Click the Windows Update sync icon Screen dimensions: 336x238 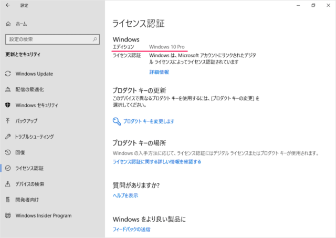[x=8, y=74]
